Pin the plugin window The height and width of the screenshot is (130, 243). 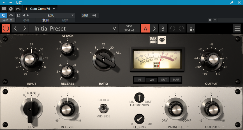coord(232,3)
